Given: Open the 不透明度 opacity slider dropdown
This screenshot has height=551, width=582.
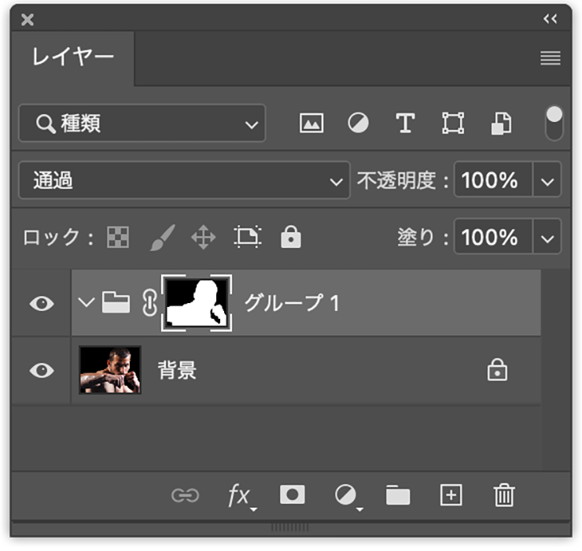Looking at the screenshot, I should pos(547,181).
